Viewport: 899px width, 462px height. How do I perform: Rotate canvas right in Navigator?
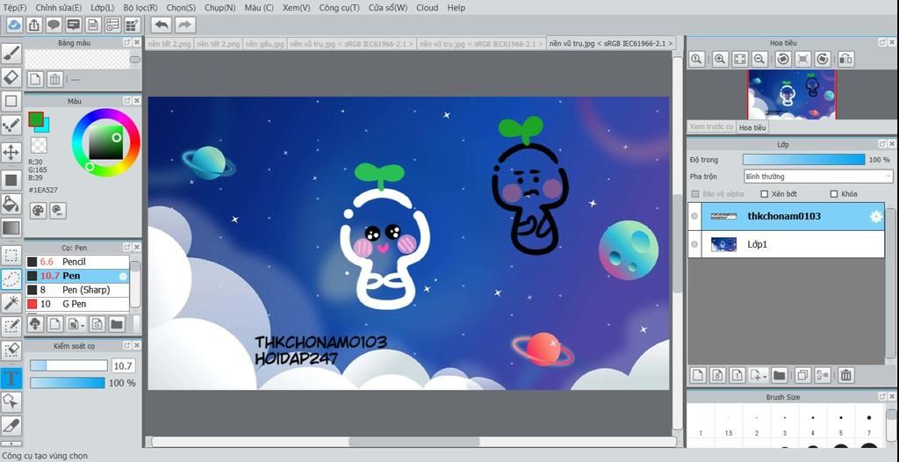point(822,59)
